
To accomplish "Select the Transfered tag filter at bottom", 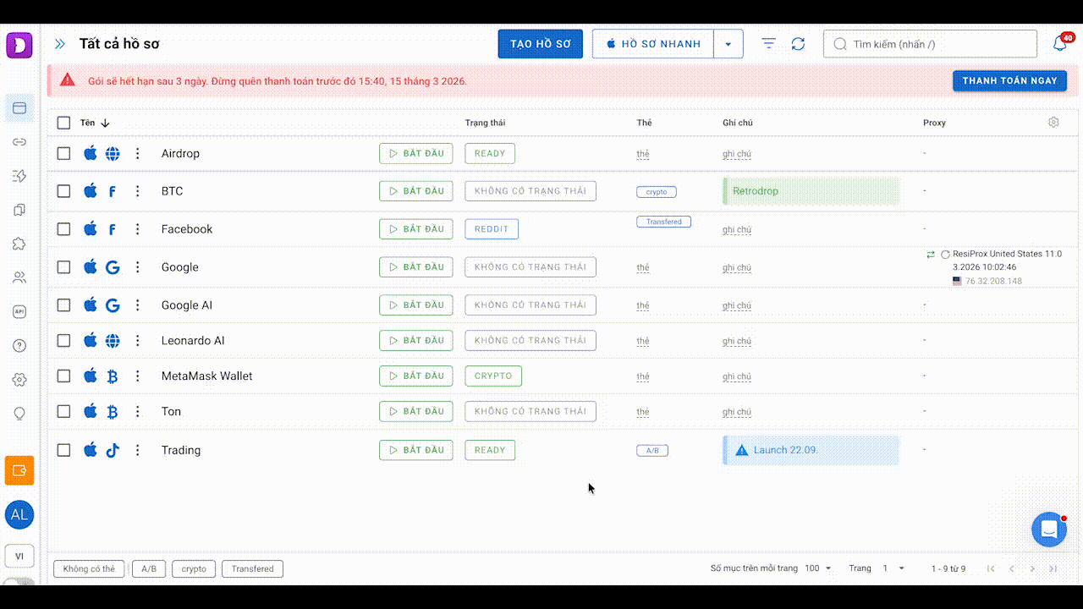I will [252, 569].
